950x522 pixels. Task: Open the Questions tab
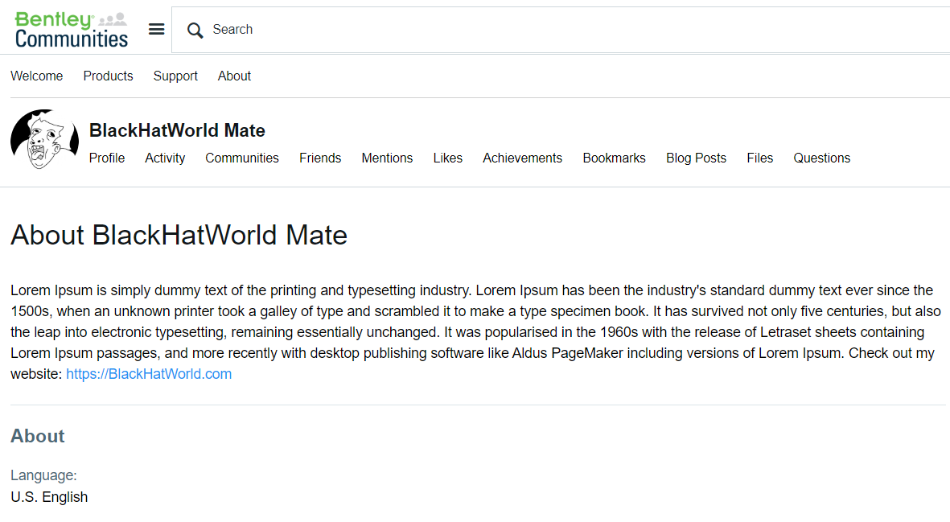click(x=821, y=158)
